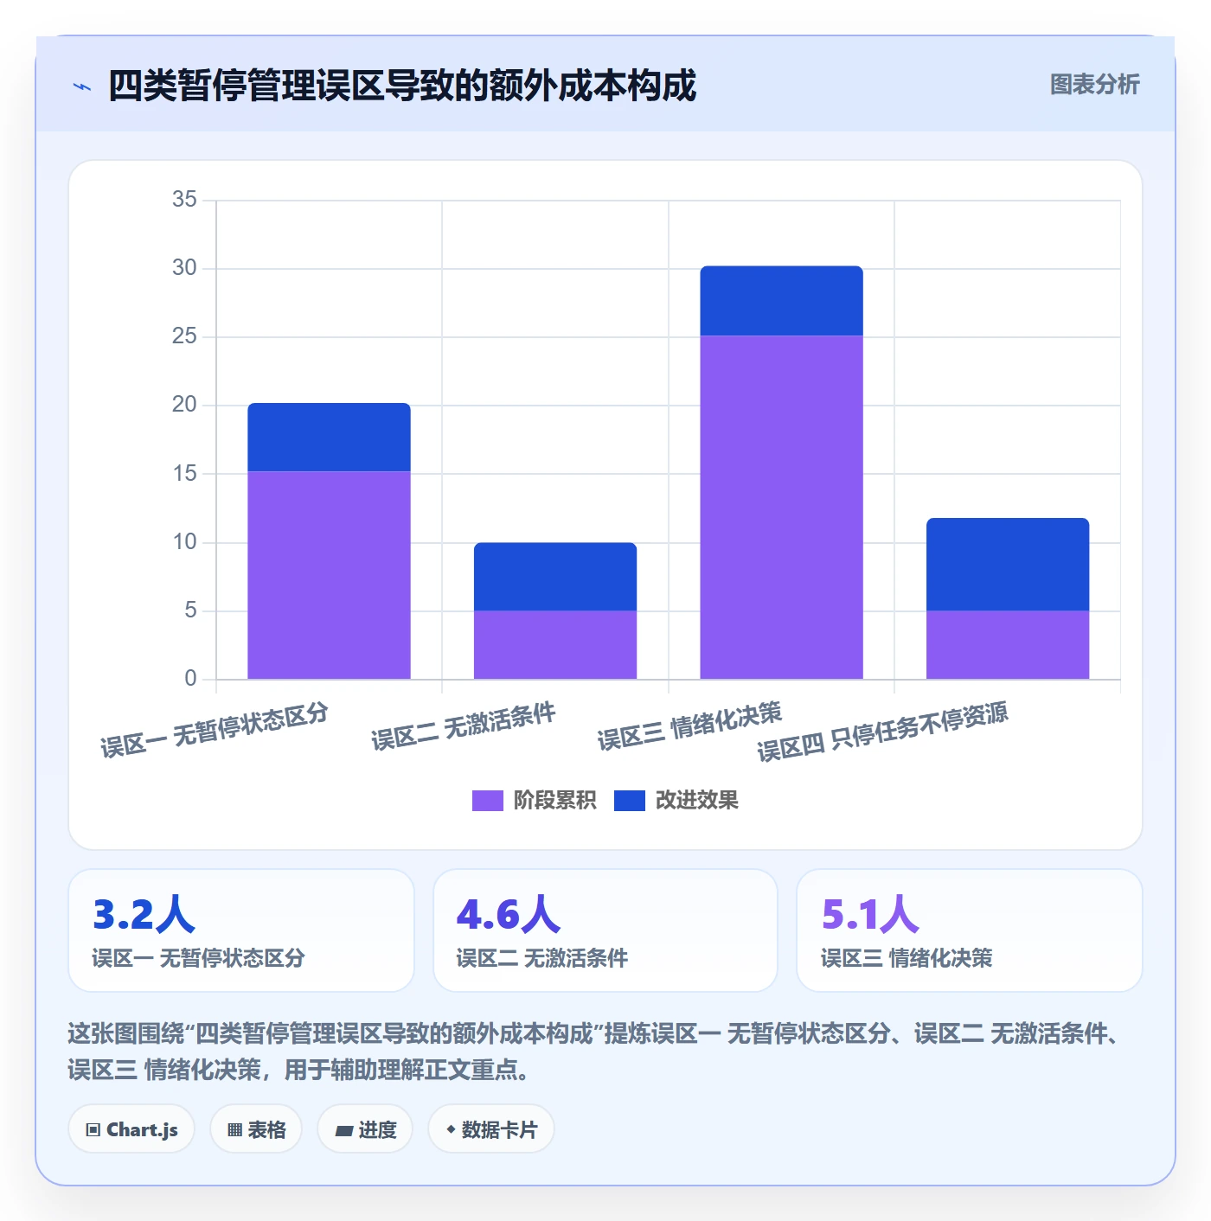The width and height of the screenshot is (1211, 1221).
Task: Click the diamond icon on 数据卡片 tag
Action: point(451,1129)
